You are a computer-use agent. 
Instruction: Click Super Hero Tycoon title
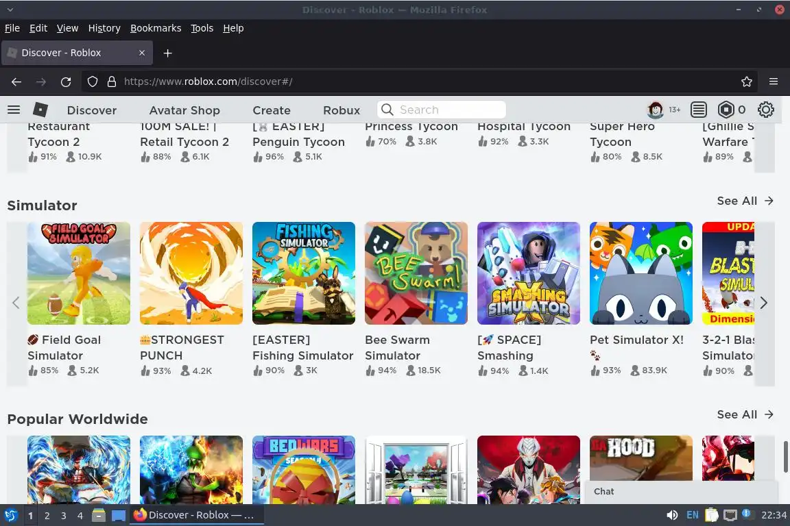[x=622, y=134]
